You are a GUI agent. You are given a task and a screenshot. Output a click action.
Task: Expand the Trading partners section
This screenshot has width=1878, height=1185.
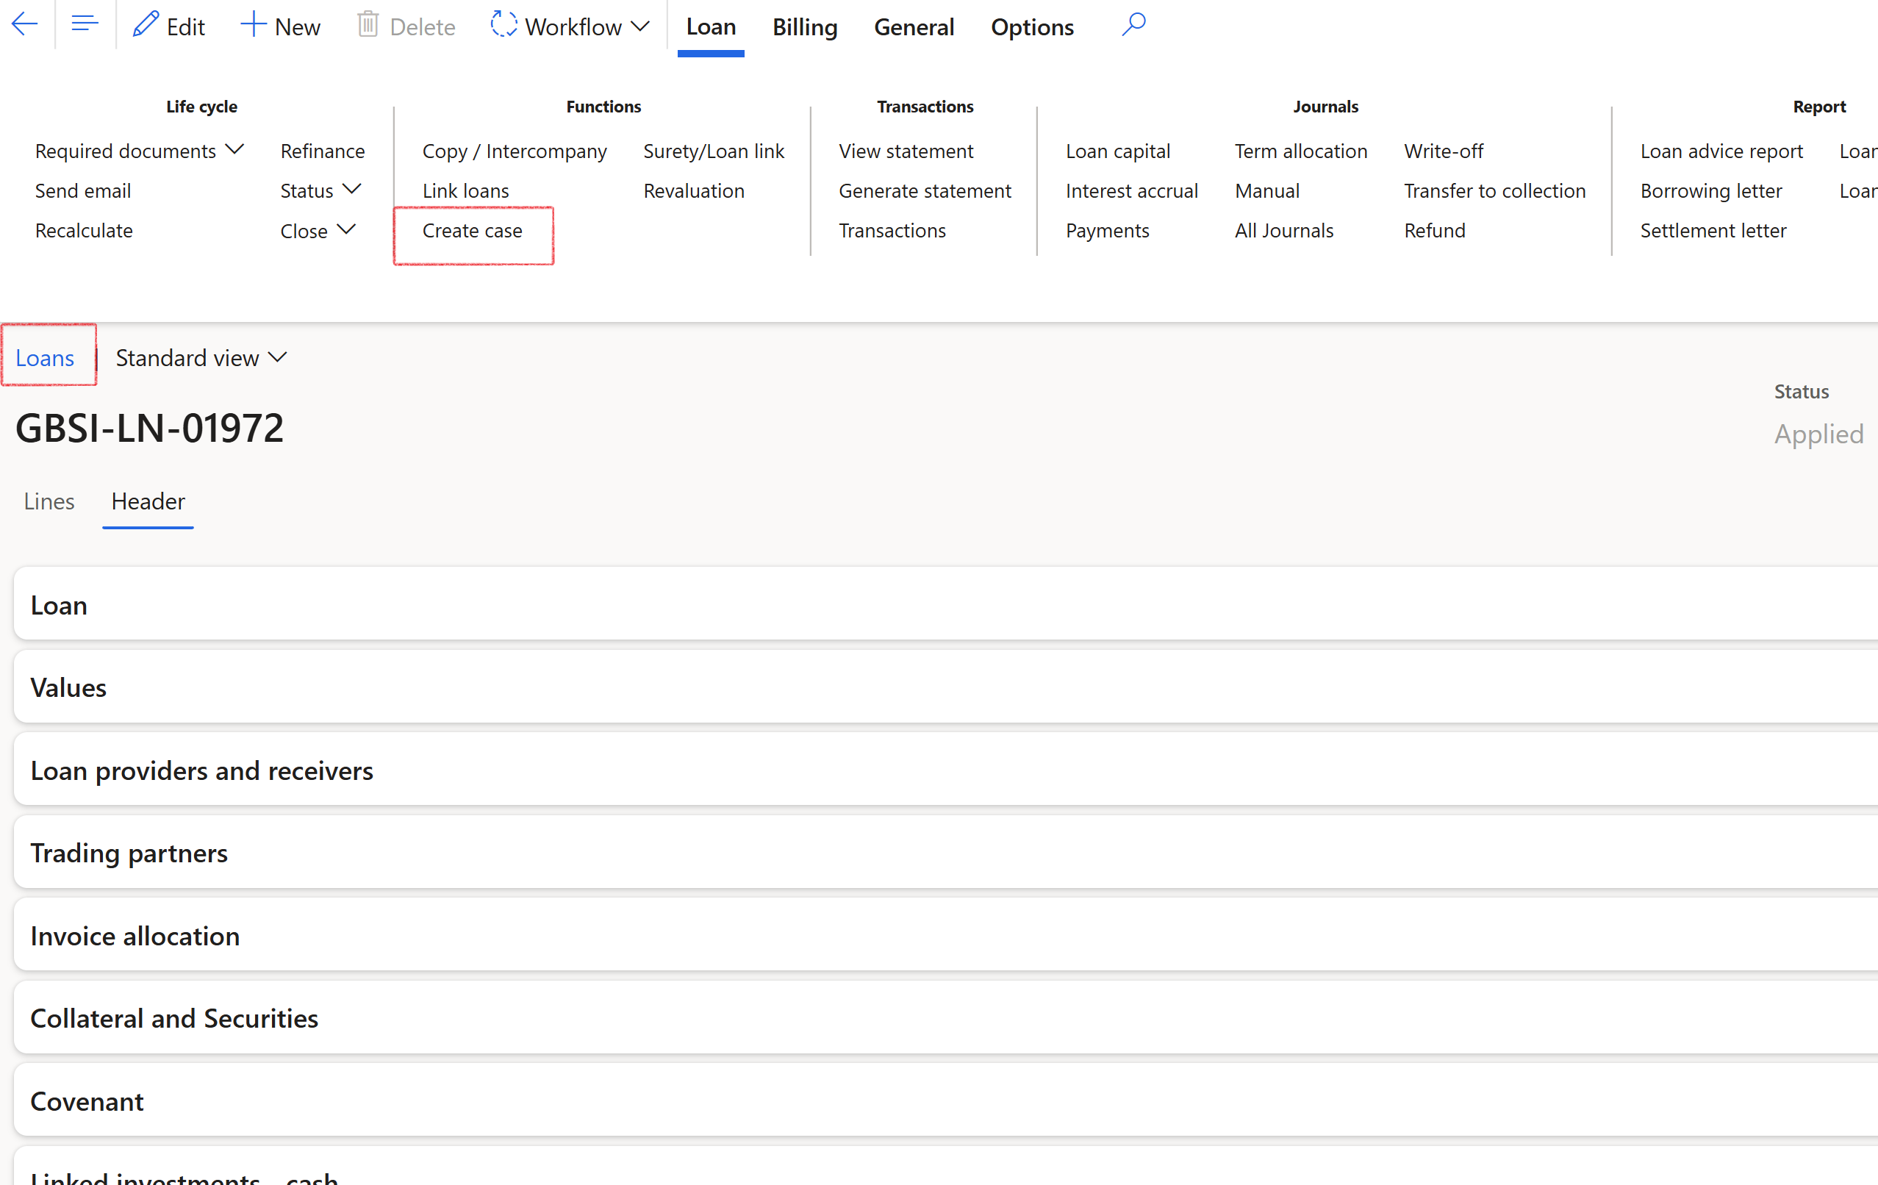tap(129, 853)
